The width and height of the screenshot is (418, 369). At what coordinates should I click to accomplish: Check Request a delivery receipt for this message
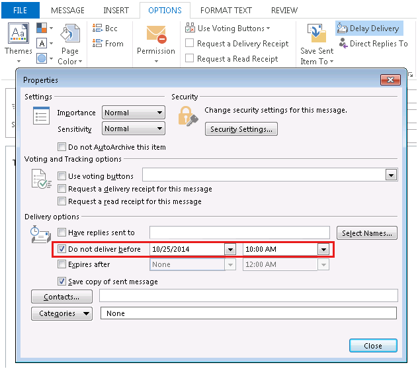point(62,189)
